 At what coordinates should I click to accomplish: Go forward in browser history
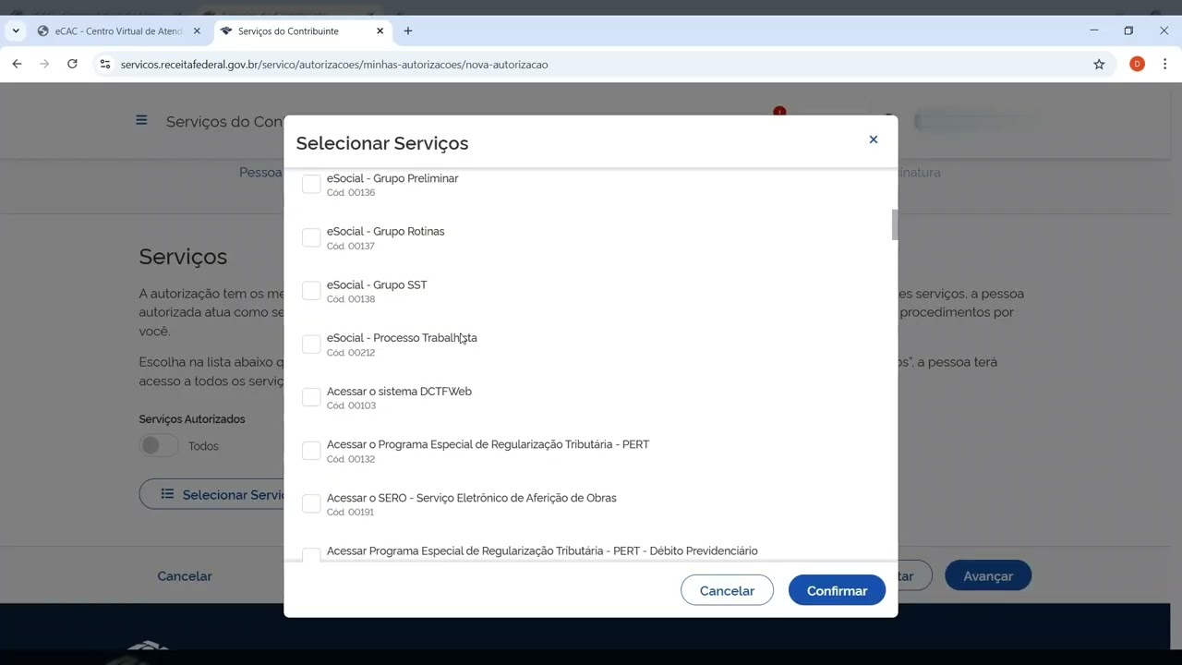coord(44,64)
